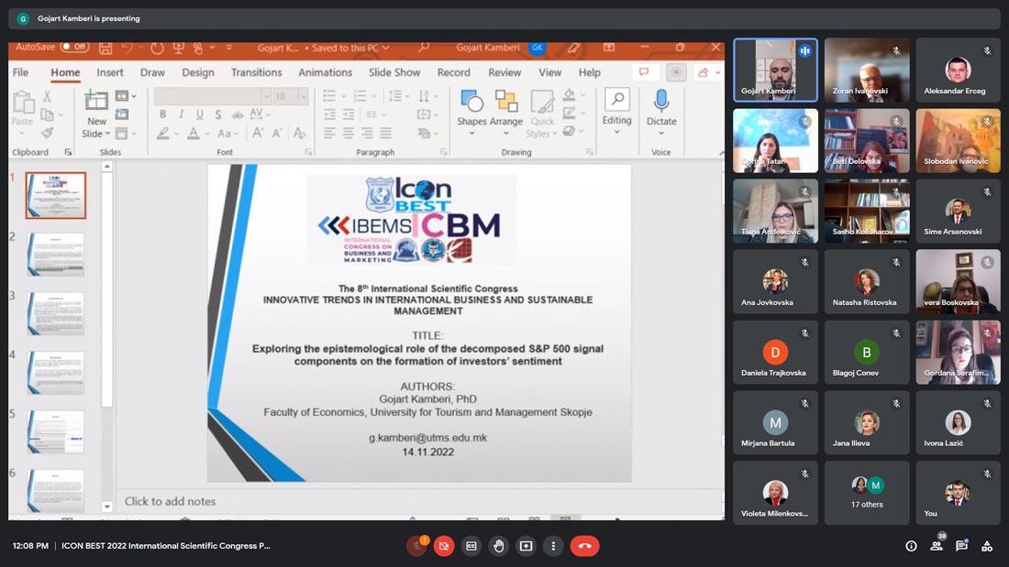Open the '17 others' participants tile

pyautogui.click(x=867, y=493)
